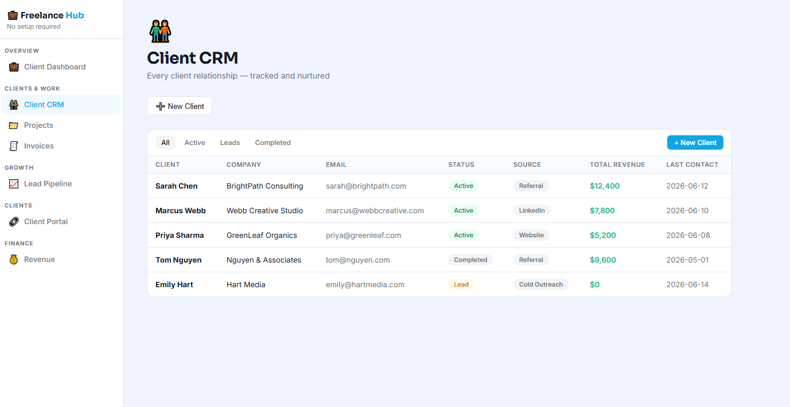This screenshot has height=407, width=790.
Task: Click the $0 revenue value
Action: tap(595, 284)
